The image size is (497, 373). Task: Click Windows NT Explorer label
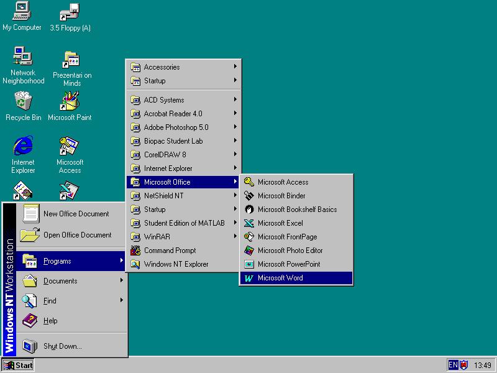176,264
